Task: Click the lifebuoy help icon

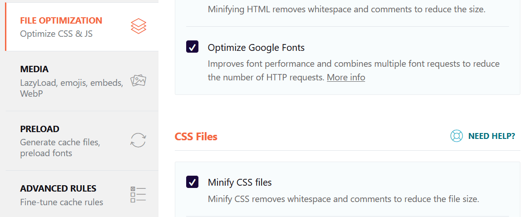Action: tap(456, 136)
